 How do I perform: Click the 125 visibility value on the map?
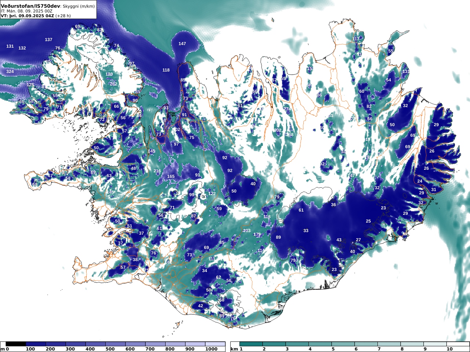click(30, 85)
